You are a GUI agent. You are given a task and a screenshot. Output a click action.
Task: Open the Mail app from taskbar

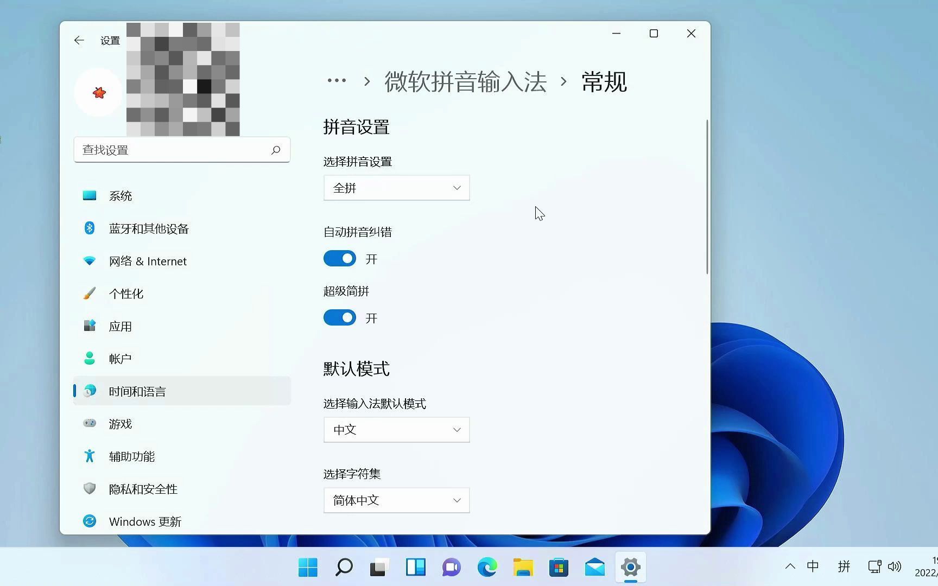[x=594, y=568]
